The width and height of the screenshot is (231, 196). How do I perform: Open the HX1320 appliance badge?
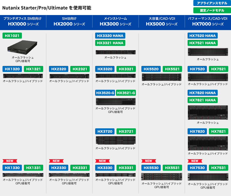12,69
